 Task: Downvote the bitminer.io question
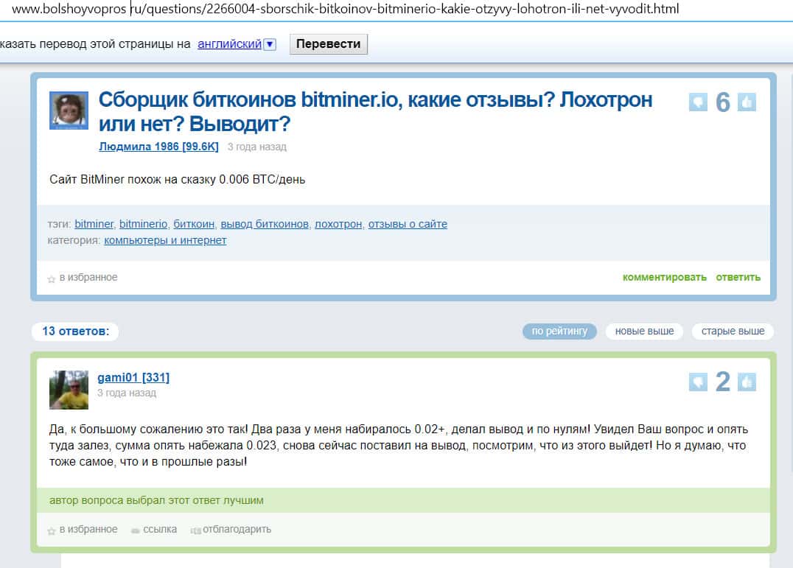click(698, 102)
